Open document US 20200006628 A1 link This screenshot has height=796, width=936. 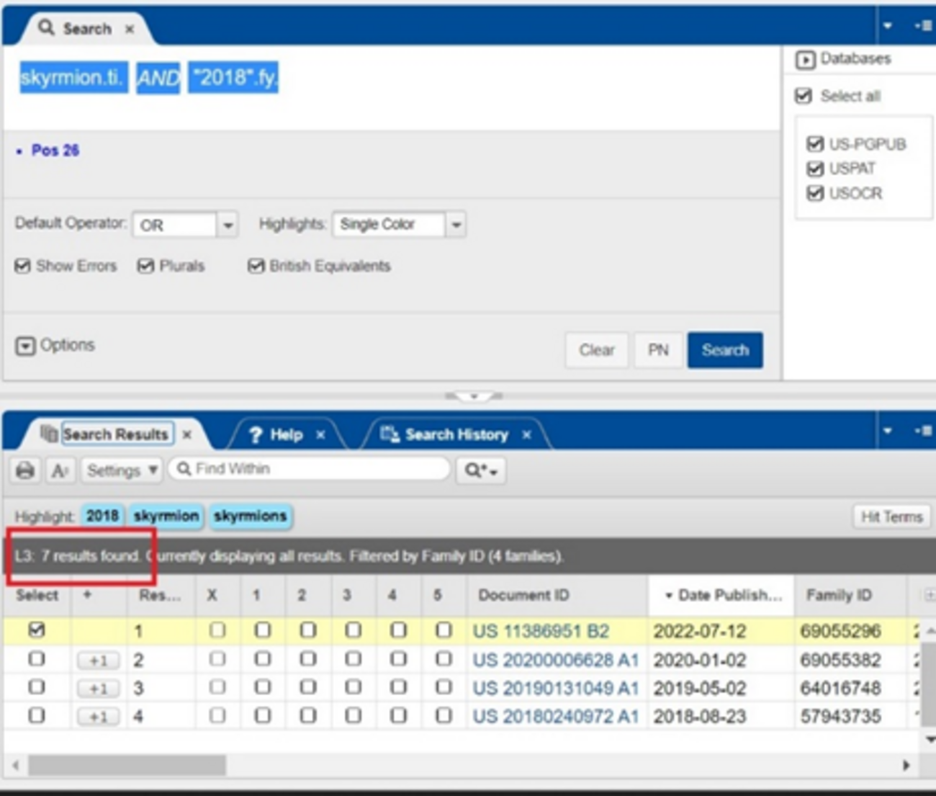click(555, 660)
